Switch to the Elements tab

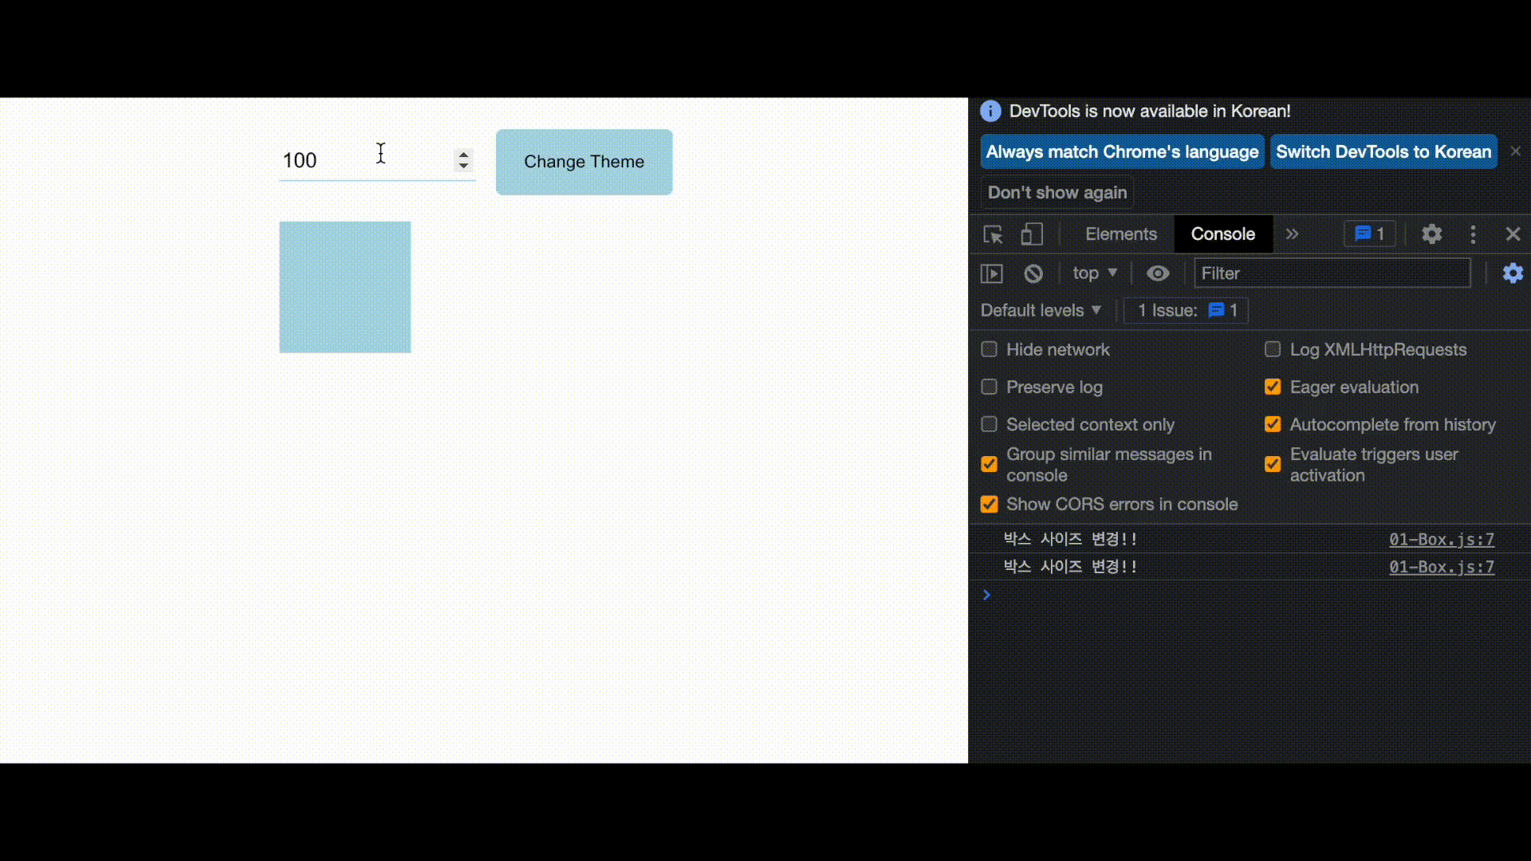[1120, 234]
